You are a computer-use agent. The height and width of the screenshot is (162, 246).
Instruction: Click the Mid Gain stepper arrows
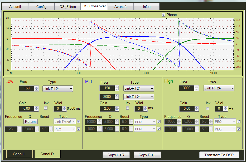point(117,109)
